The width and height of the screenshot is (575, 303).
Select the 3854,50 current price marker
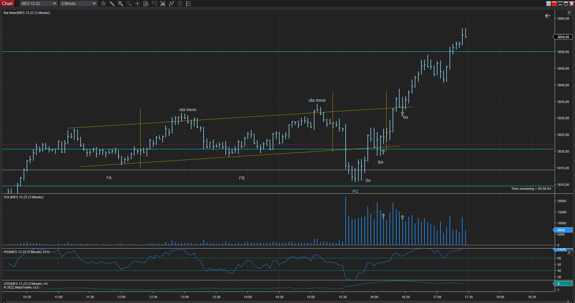(x=564, y=36)
